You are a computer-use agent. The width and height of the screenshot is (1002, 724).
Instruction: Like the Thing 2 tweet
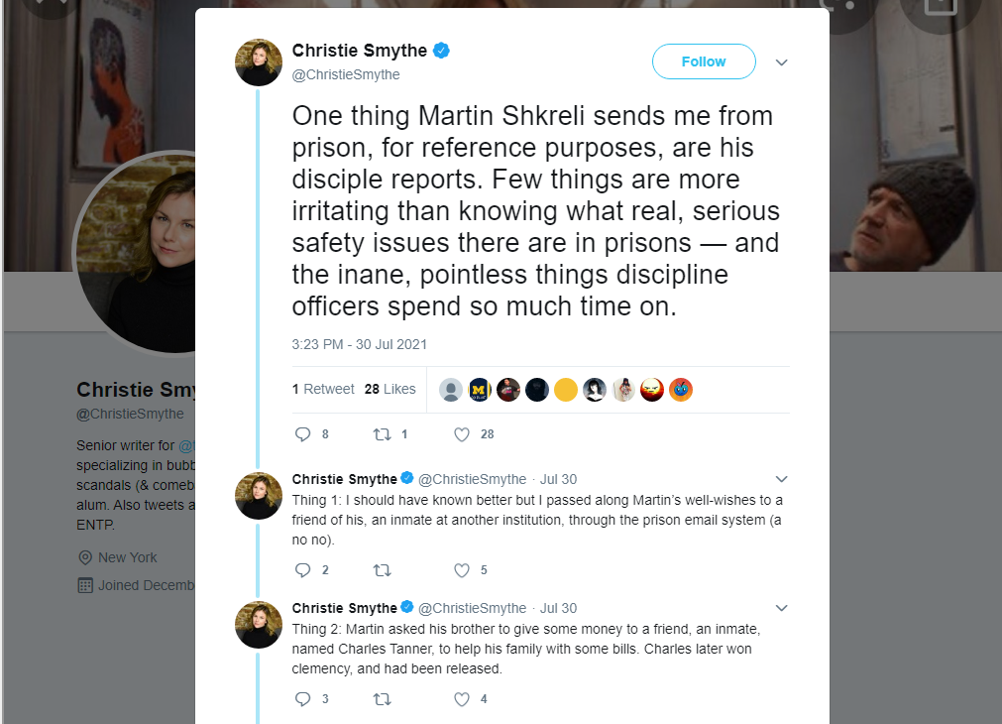[x=462, y=699]
